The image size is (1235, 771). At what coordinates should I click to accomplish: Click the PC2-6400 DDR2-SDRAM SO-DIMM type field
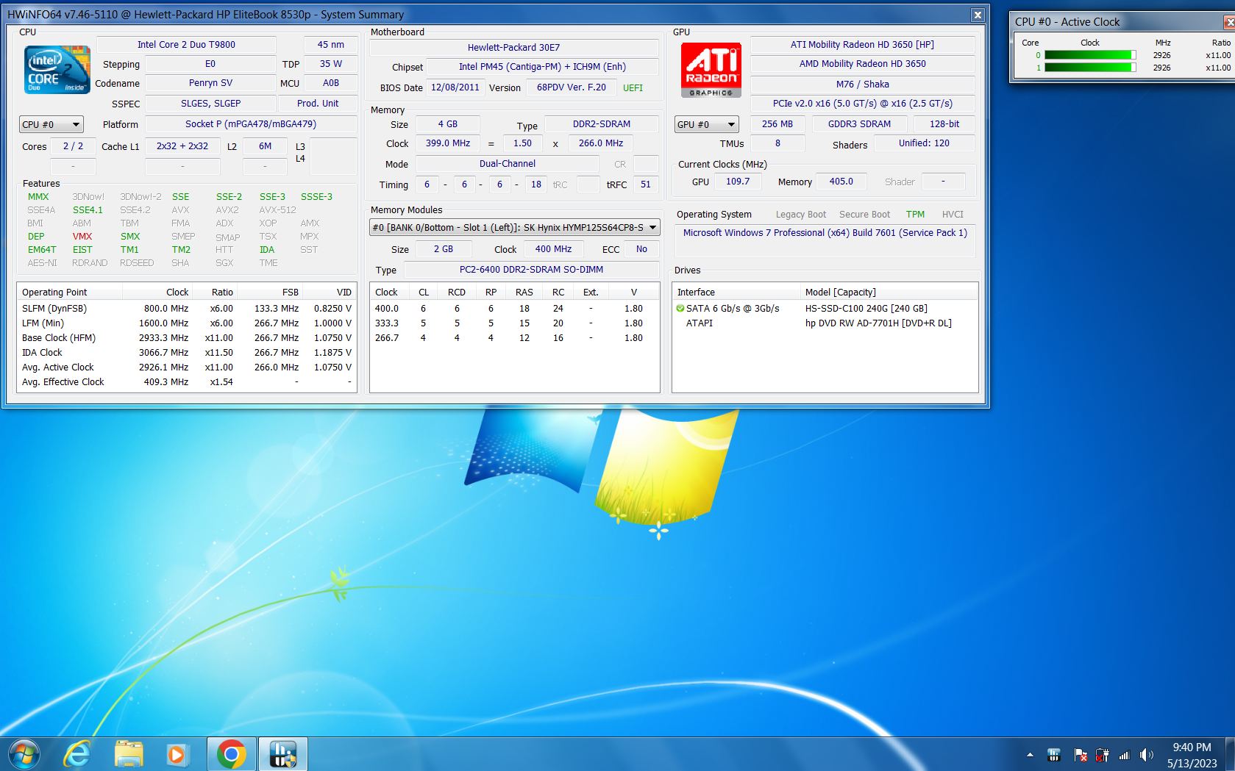[531, 270]
